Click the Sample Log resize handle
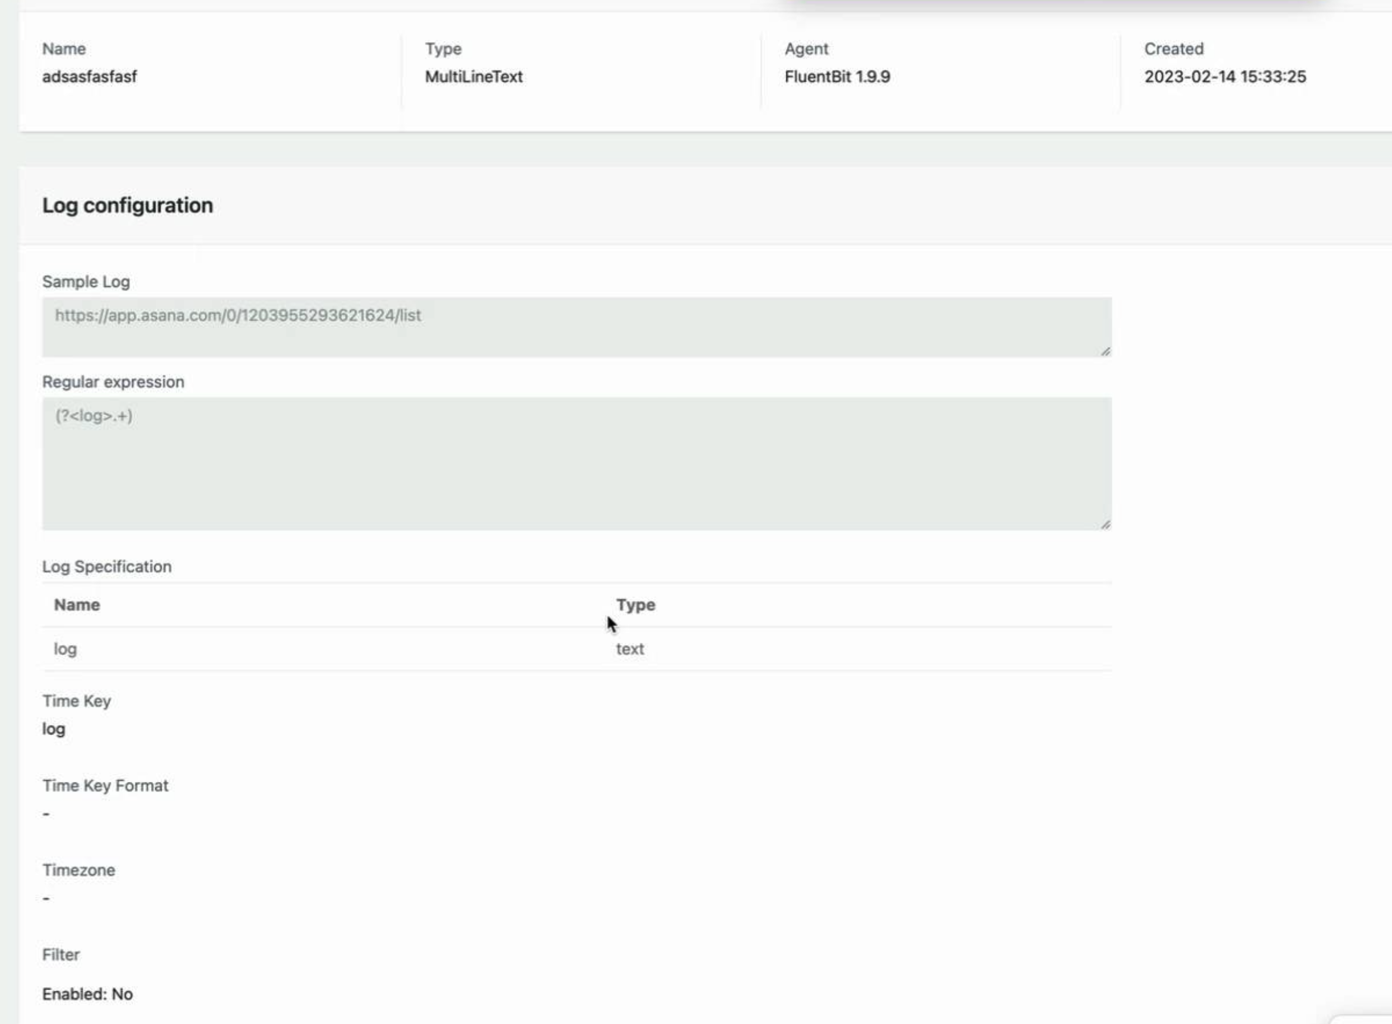 [x=1106, y=351]
